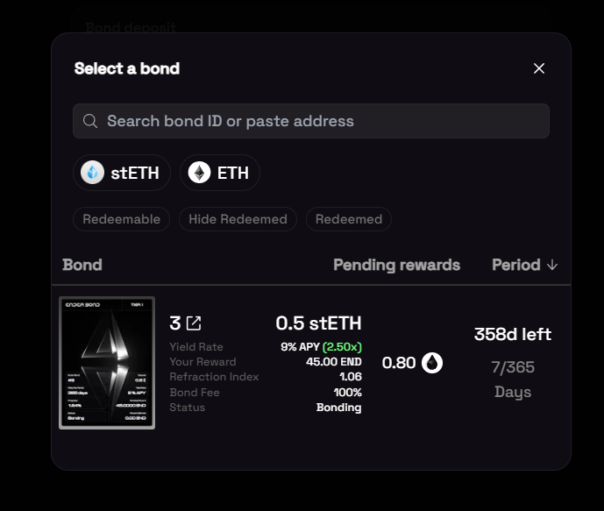The image size is (604, 511).
Task: Show only Redeemed bonds
Action: point(349,219)
